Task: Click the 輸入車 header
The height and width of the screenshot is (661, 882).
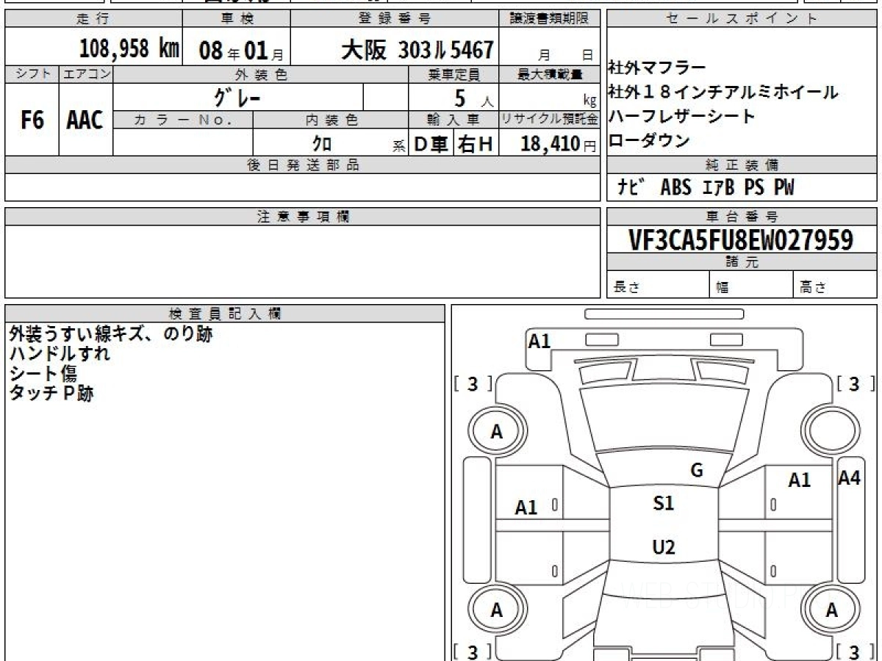Action: click(x=453, y=119)
